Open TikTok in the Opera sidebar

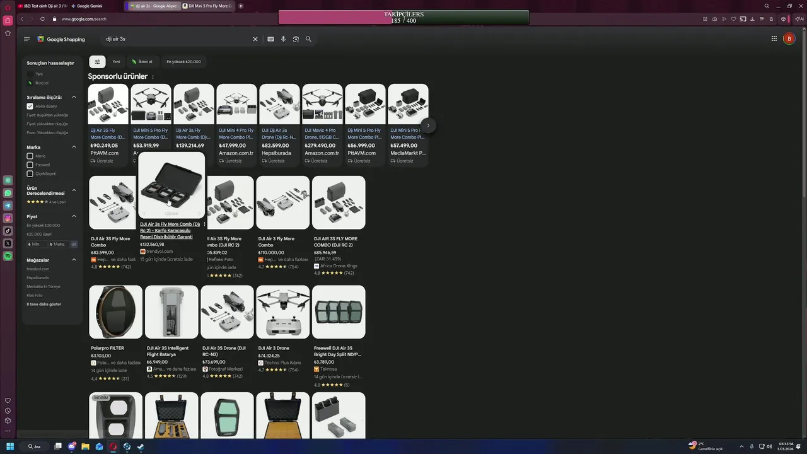point(8,231)
